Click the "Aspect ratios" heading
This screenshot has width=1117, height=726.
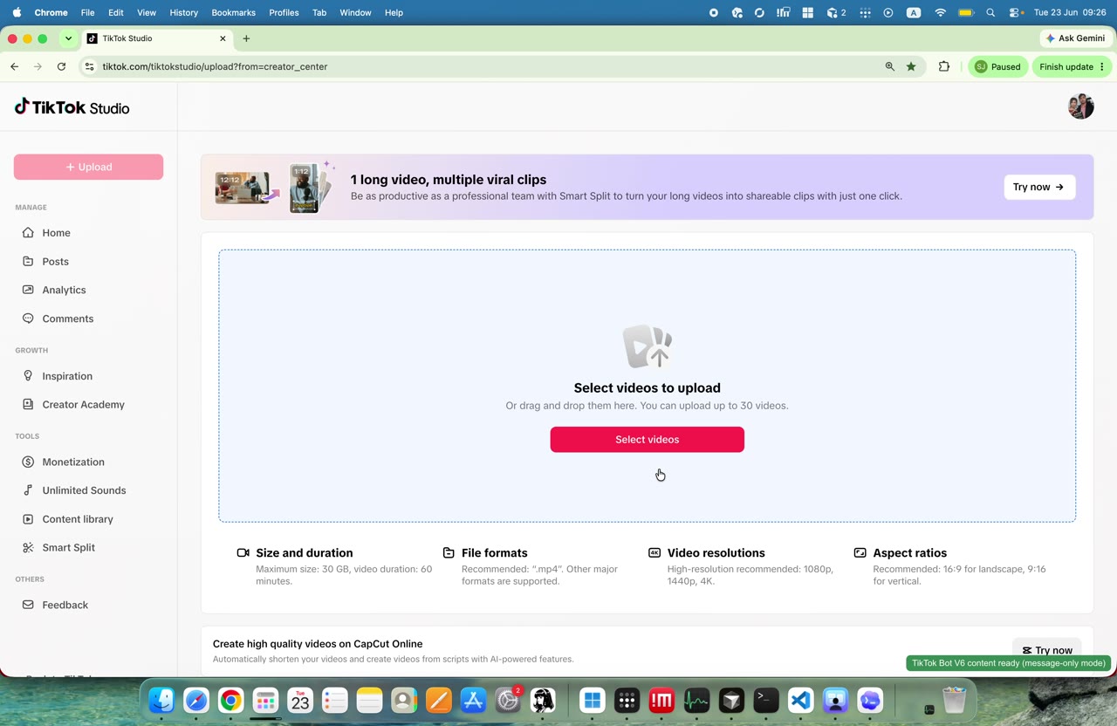click(910, 553)
